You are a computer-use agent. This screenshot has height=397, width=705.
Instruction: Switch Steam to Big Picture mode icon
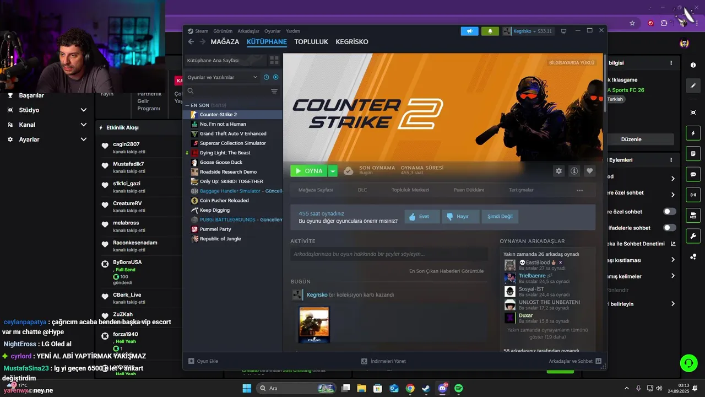[563, 31]
